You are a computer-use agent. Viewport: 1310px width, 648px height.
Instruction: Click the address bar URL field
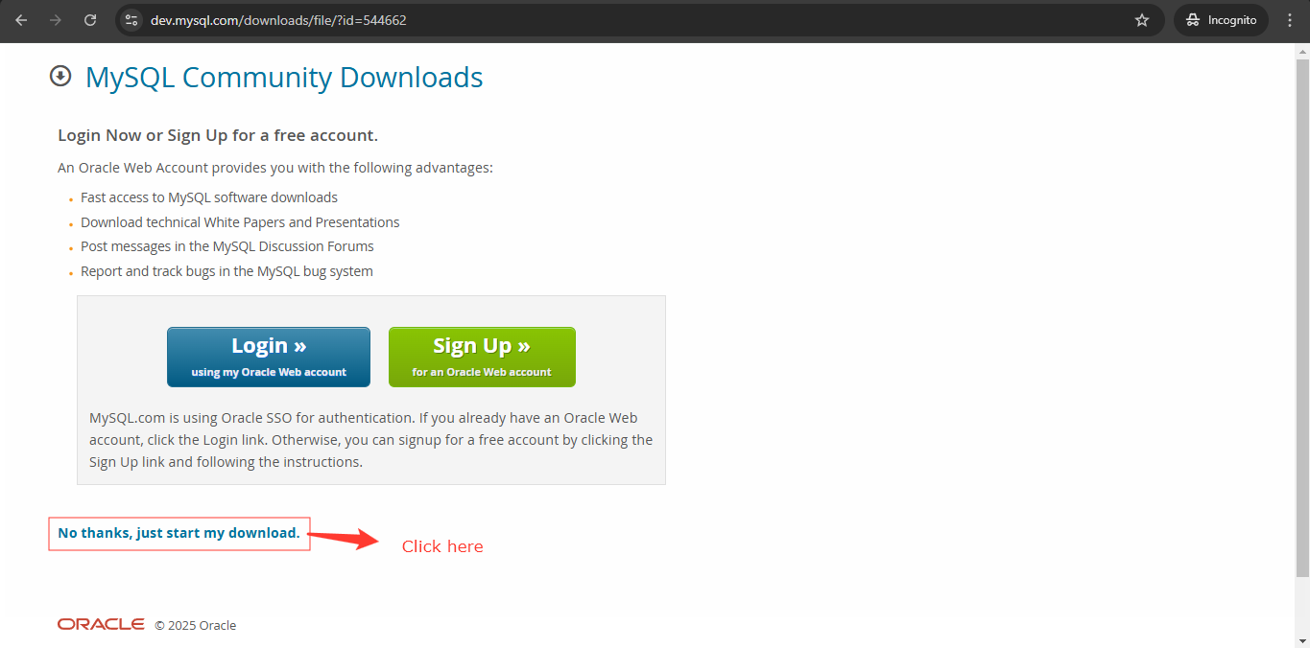[633, 20]
